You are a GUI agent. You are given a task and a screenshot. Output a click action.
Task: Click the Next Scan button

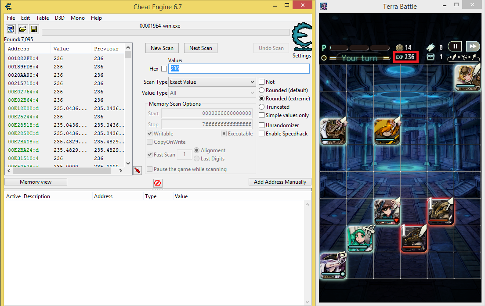tap(200, 48)
